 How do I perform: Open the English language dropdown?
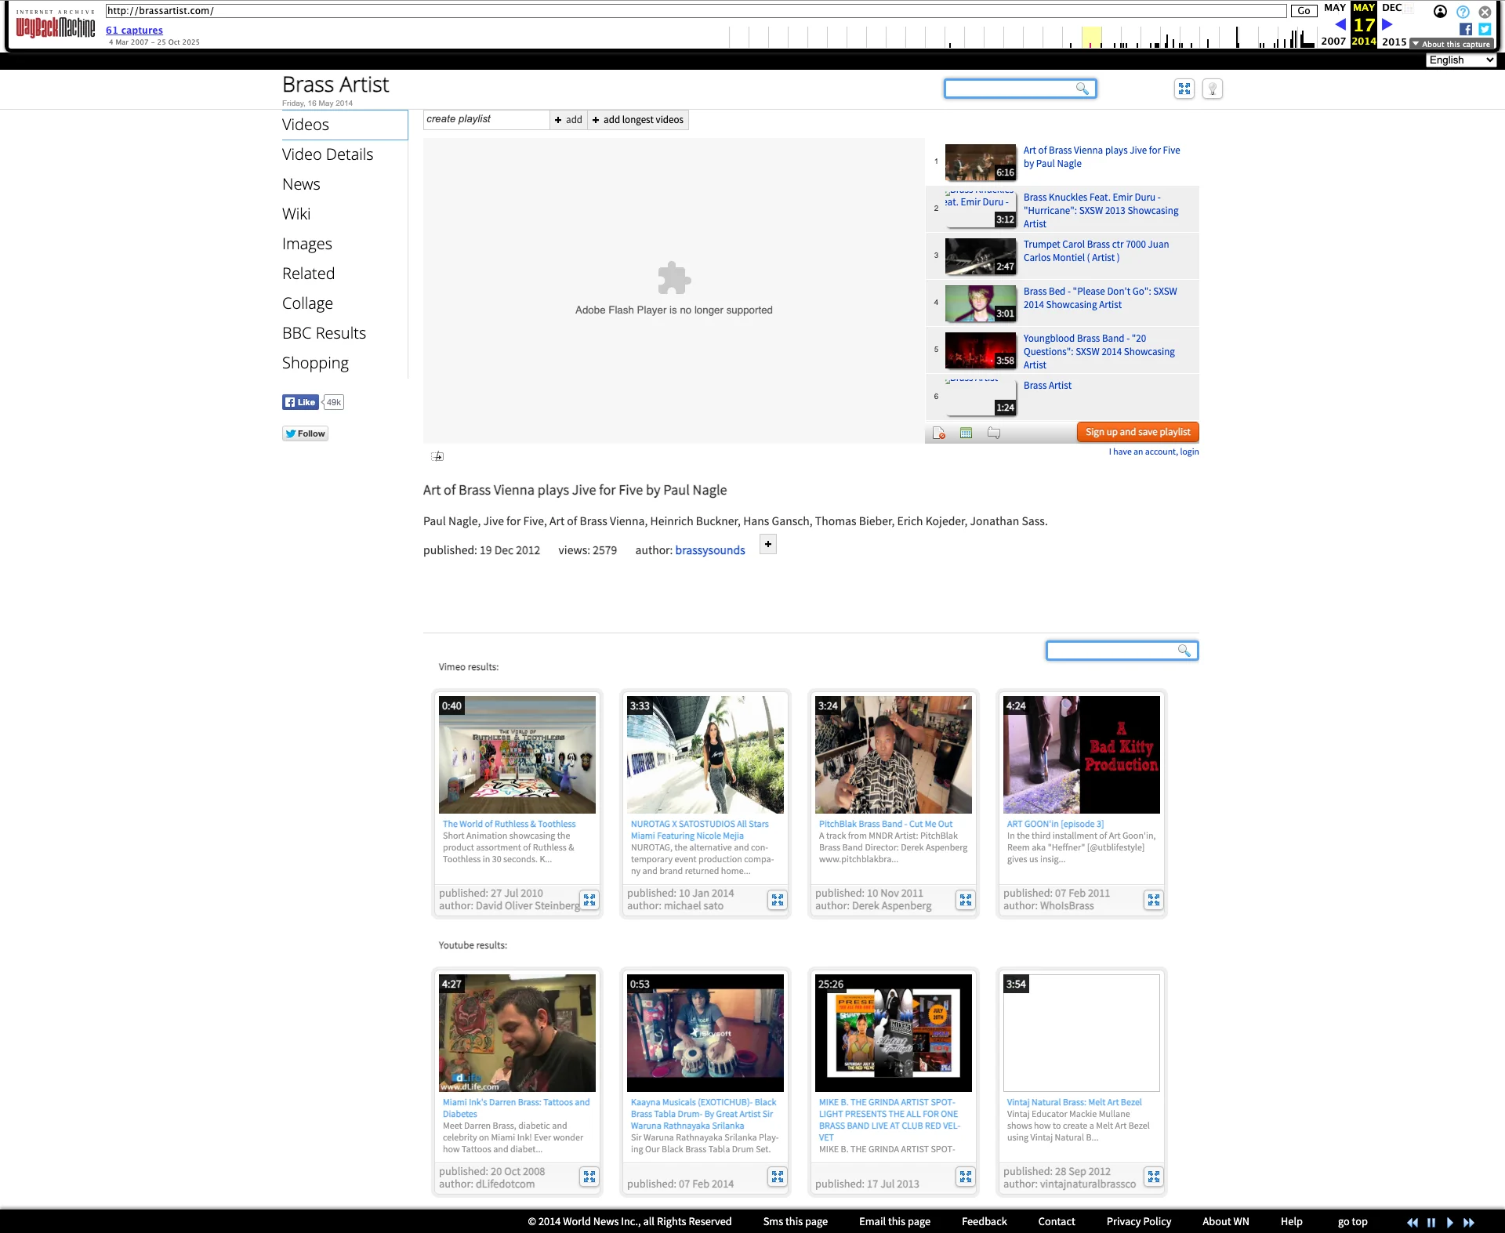pyautogui.click(x=1460, y=60)
